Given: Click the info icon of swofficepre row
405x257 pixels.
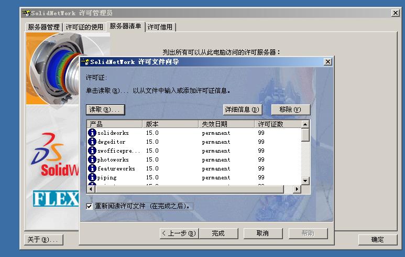Looking at the screenshot, I should click(x=92, y=151).
